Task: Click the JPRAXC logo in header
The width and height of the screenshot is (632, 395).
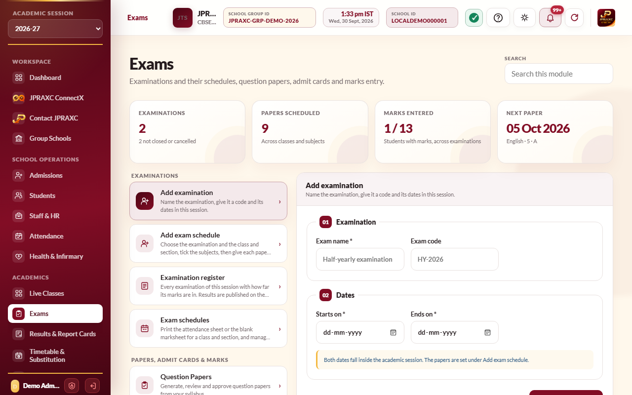Action: coord(606,18)
